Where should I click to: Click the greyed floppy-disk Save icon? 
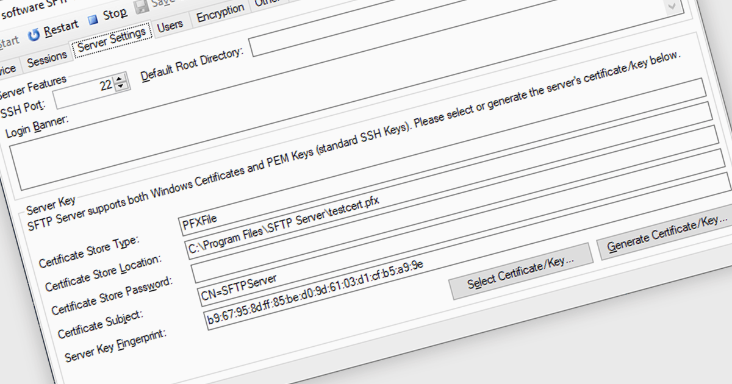(140, 6)
